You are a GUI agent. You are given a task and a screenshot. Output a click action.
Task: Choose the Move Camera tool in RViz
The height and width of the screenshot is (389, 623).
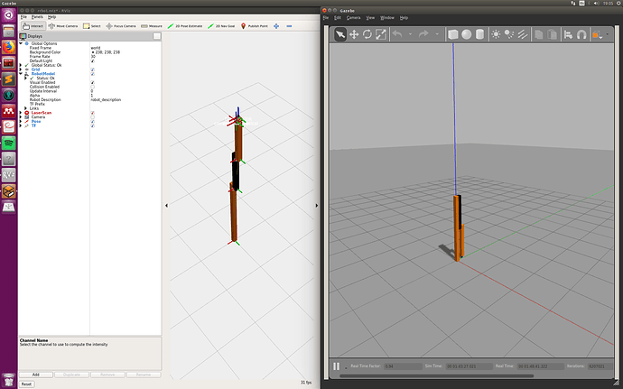[63, 26]
